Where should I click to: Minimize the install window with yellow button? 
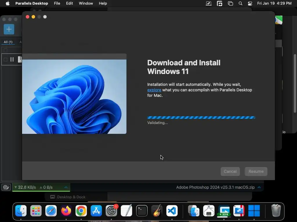point(33,17)
